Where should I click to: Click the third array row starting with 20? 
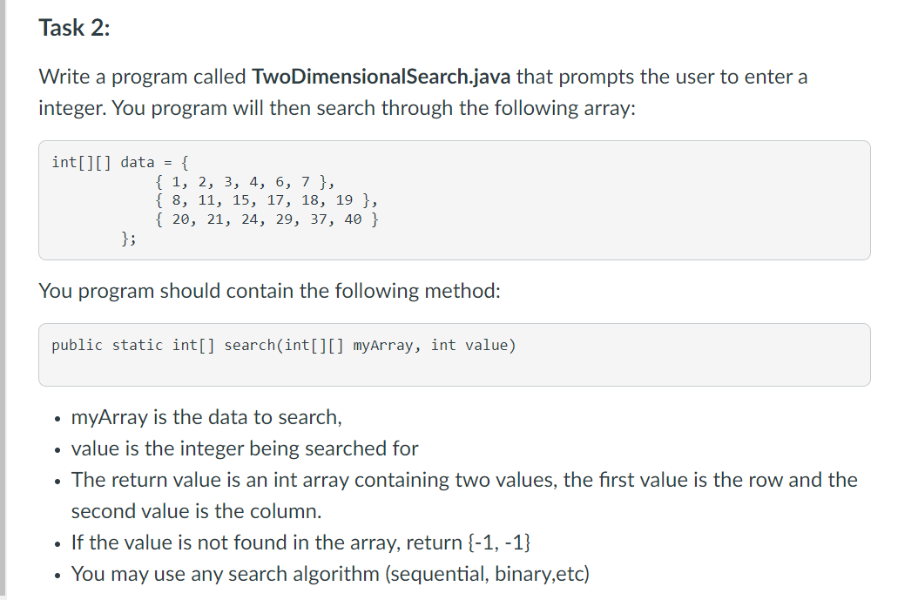[x=267, y=219]
